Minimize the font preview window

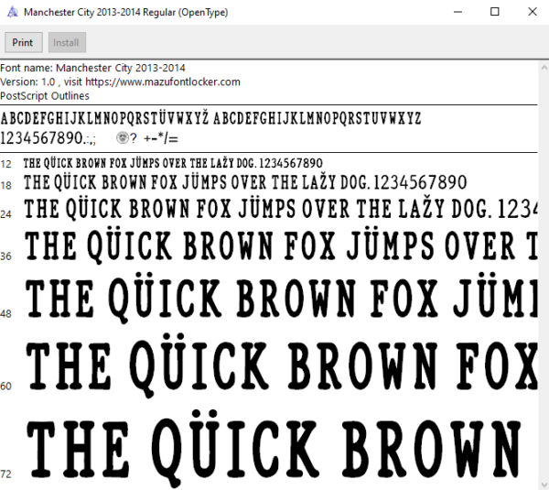(458, 12)
